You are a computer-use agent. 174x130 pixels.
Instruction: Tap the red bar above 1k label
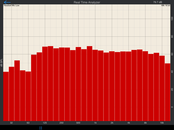click(95, 85)
